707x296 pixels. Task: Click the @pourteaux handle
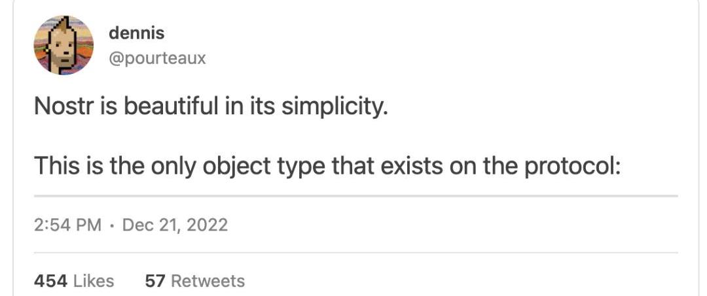click(x=157, y=58)
